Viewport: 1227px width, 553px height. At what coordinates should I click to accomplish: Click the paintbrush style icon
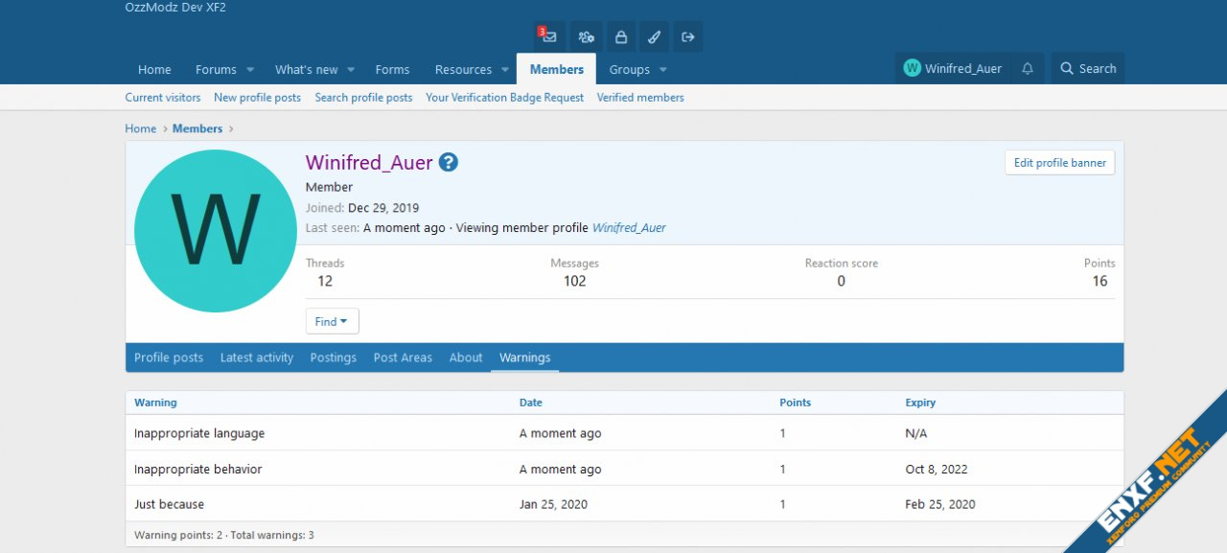point(654,37)
